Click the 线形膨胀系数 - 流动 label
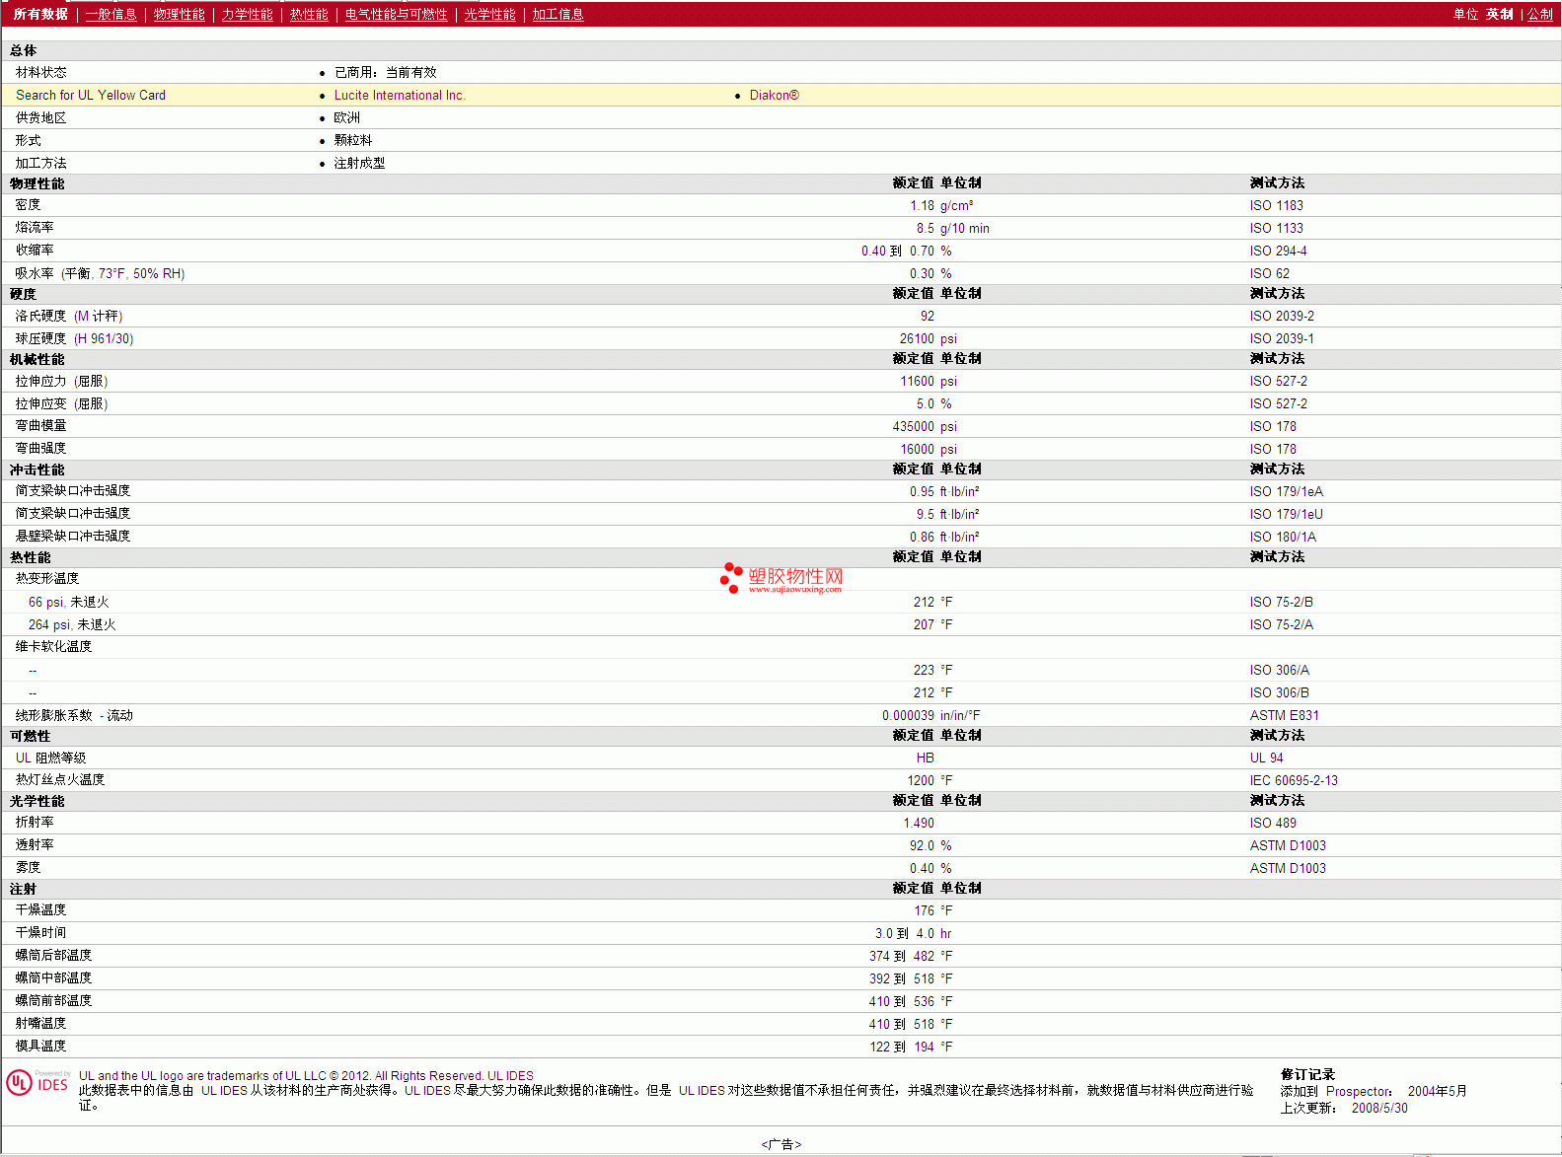1562x1157 pixels. [x=74, y=716]
